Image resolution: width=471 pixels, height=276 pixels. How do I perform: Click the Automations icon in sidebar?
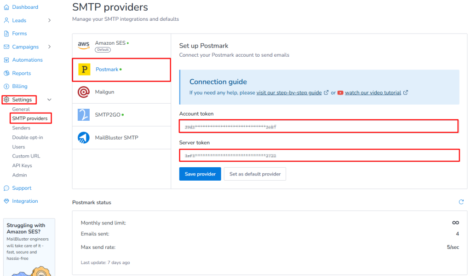6,60
